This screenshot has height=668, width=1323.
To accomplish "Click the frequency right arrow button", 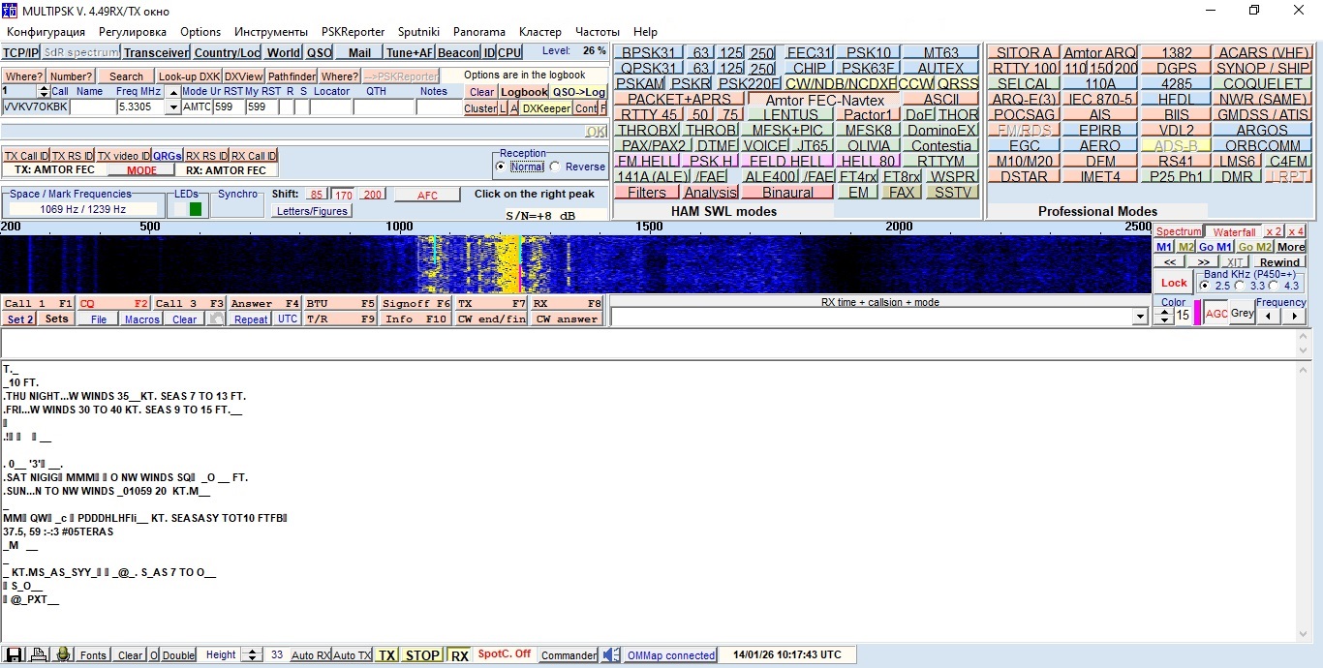I will coord(1294,316).
